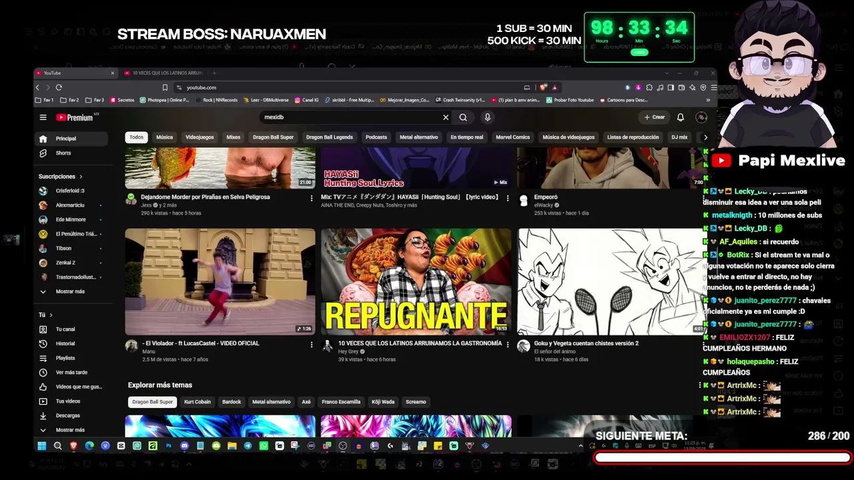Open the browser tab list dropdown
854x480 pixels.
(x=667, y=73)
